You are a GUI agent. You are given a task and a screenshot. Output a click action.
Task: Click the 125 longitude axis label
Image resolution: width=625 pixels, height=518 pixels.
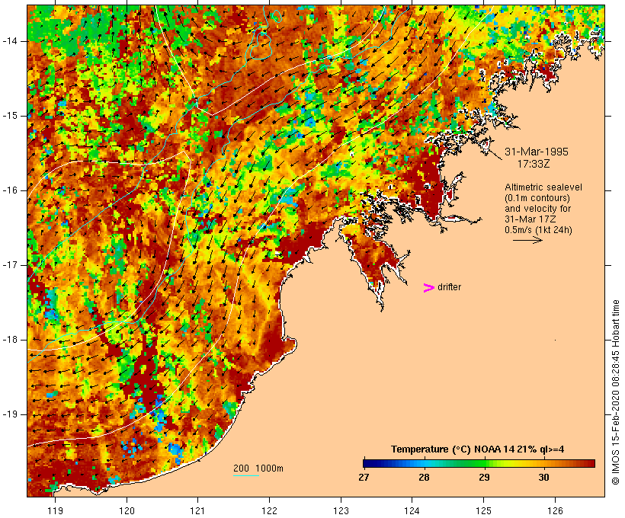coord(484,510)
